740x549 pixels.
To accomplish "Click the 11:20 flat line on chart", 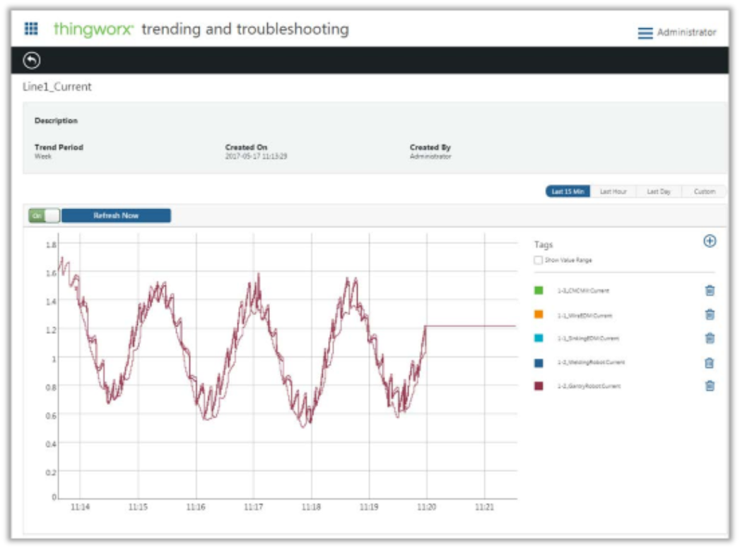I will pyautogui.click(x=470, y=326).
